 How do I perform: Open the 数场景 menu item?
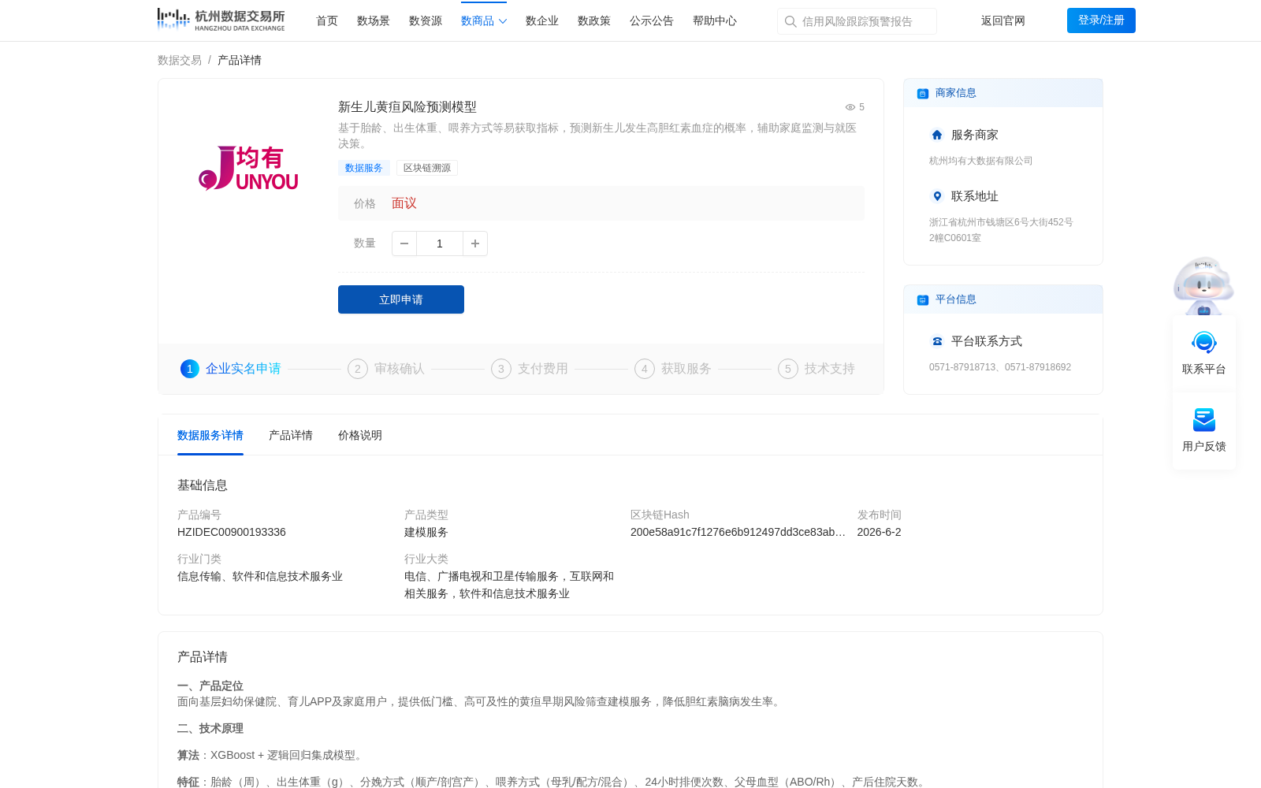click(374, 21)
